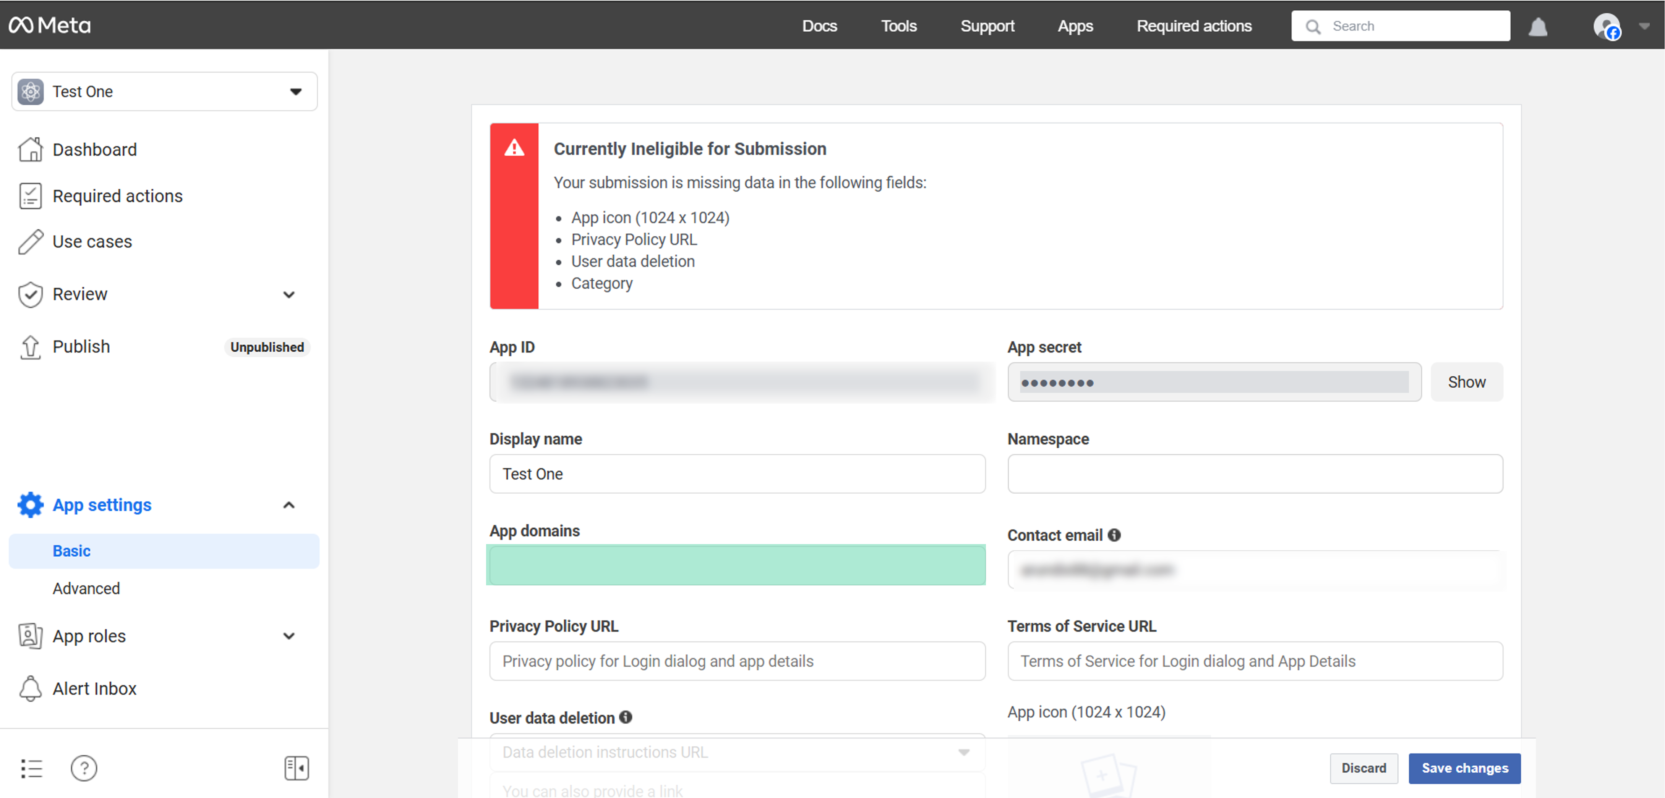
Task: Open the Publish sidebar label
Action: [x=81, y=347]
